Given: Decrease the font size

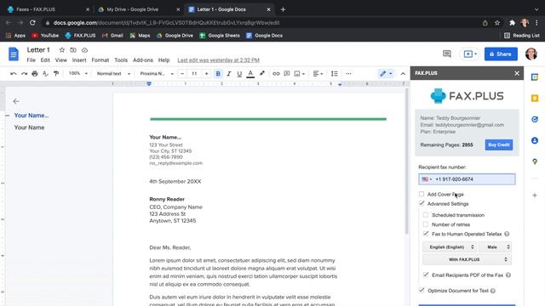Looking at the screenshot, I should tap(182, 74).
